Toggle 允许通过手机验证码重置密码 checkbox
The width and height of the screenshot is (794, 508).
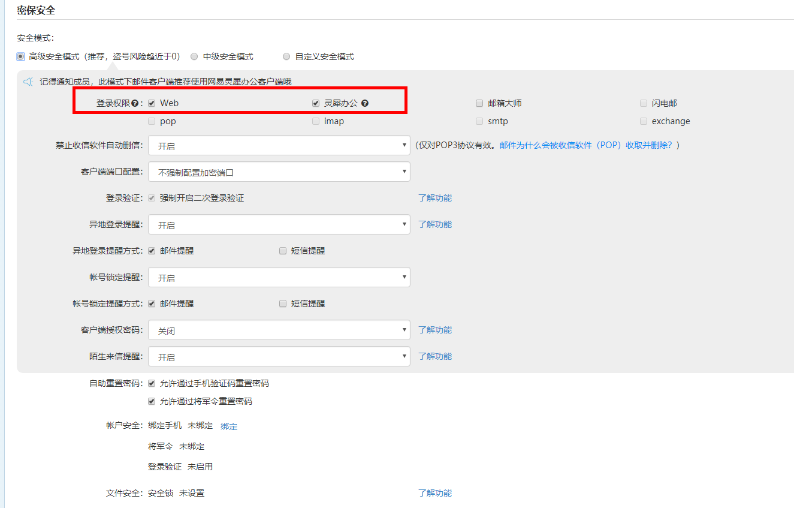pos(152,383)
